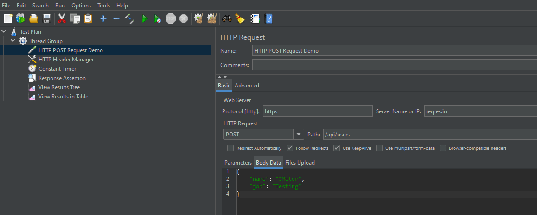The image size is (537, 215).
Task: Collapse the Test Plan tree node
Action: (x=4, y=32)
